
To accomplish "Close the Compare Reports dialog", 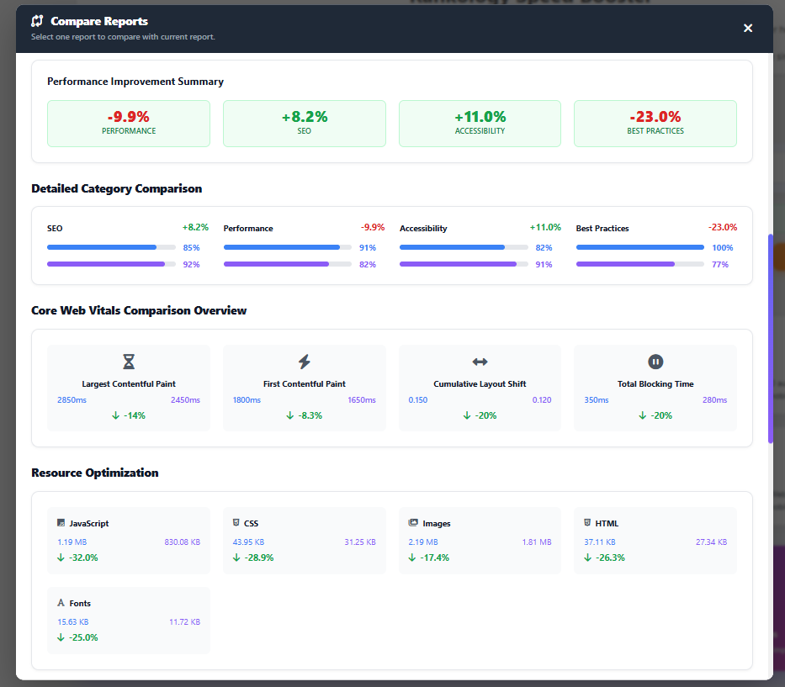I will (x=747, y=29).
